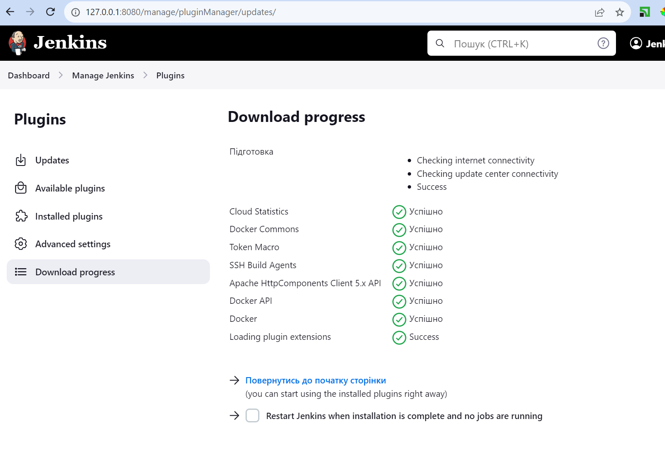
Task: Click Успішно status beside Docker API
Action: point(426,301)
